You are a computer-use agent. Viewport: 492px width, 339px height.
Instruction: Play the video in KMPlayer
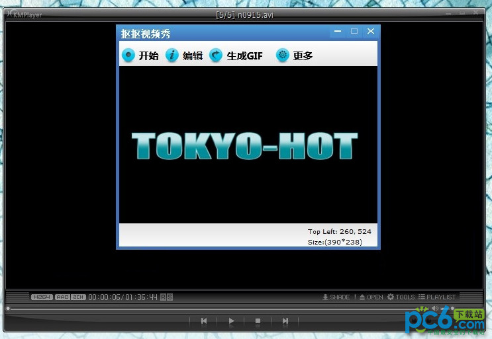click(231, 321)
